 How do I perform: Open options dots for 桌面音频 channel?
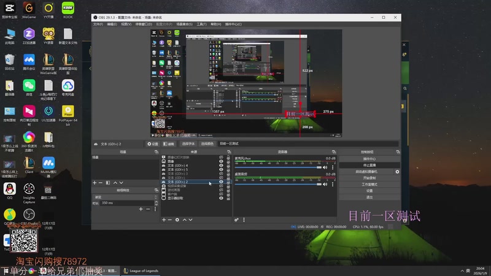point(333,185)
